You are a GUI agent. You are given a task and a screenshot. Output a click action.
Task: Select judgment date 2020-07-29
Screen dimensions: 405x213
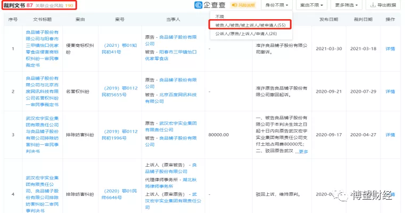pos(363,92)
